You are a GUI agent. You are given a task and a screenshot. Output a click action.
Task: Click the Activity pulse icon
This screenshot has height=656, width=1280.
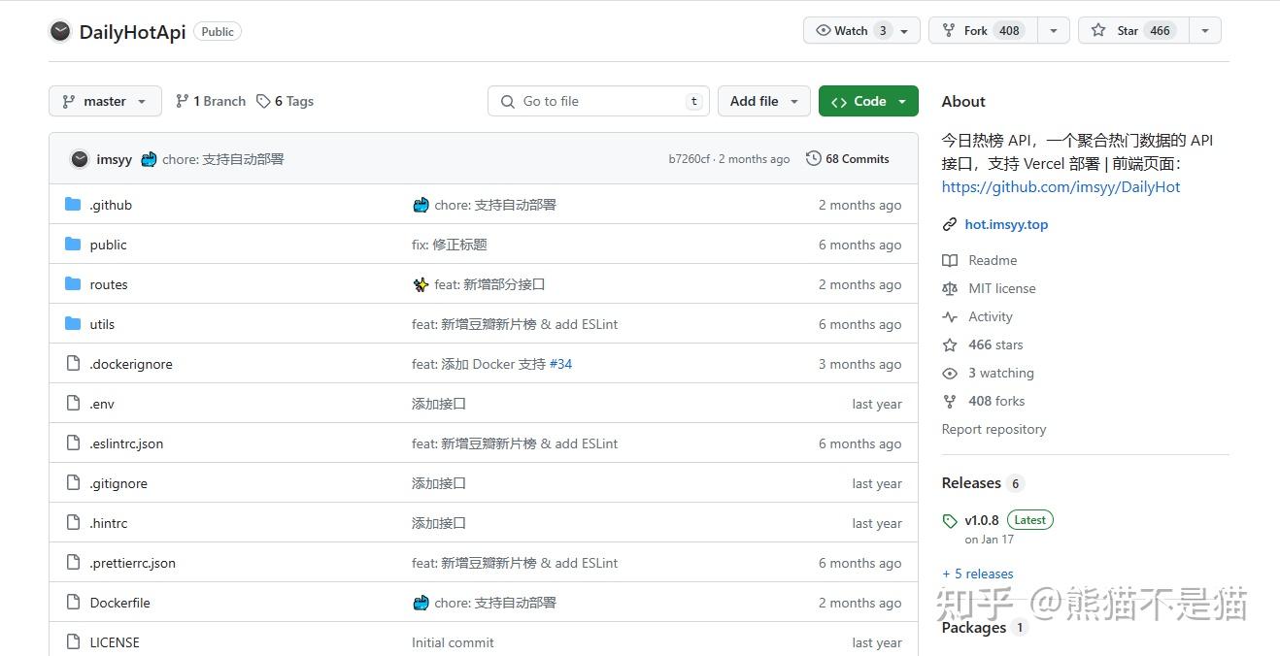point(949,316)
